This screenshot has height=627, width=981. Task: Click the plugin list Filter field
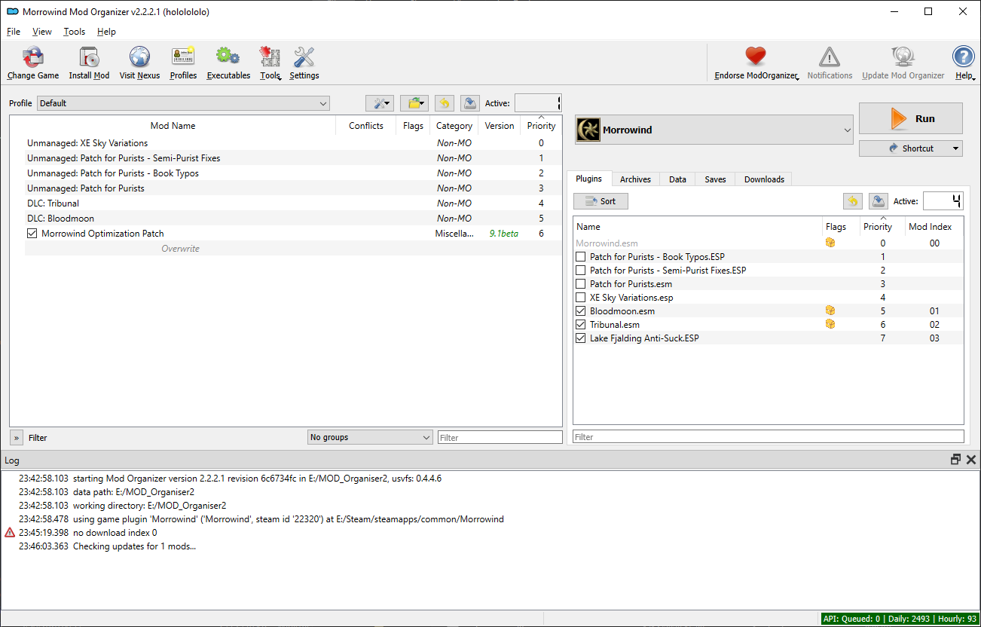tap(769, 436)
